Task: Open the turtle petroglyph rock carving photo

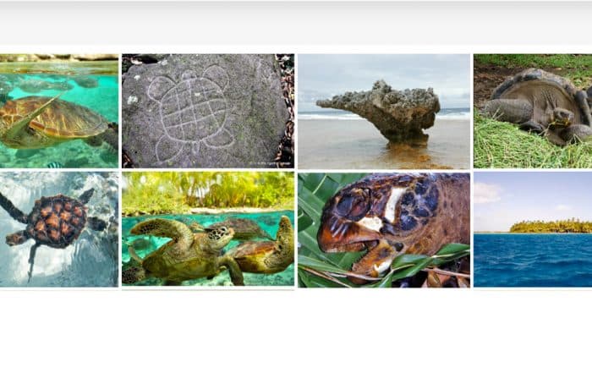Action: 208,111
